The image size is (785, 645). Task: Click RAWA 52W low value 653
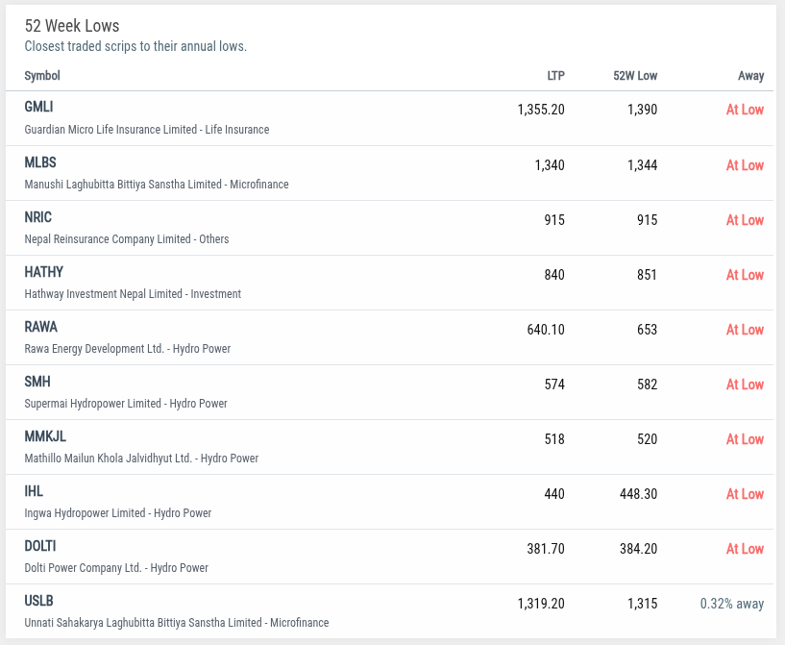647,330
